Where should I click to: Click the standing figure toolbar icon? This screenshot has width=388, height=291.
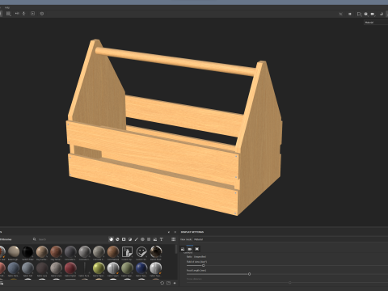tap(23, 14)
